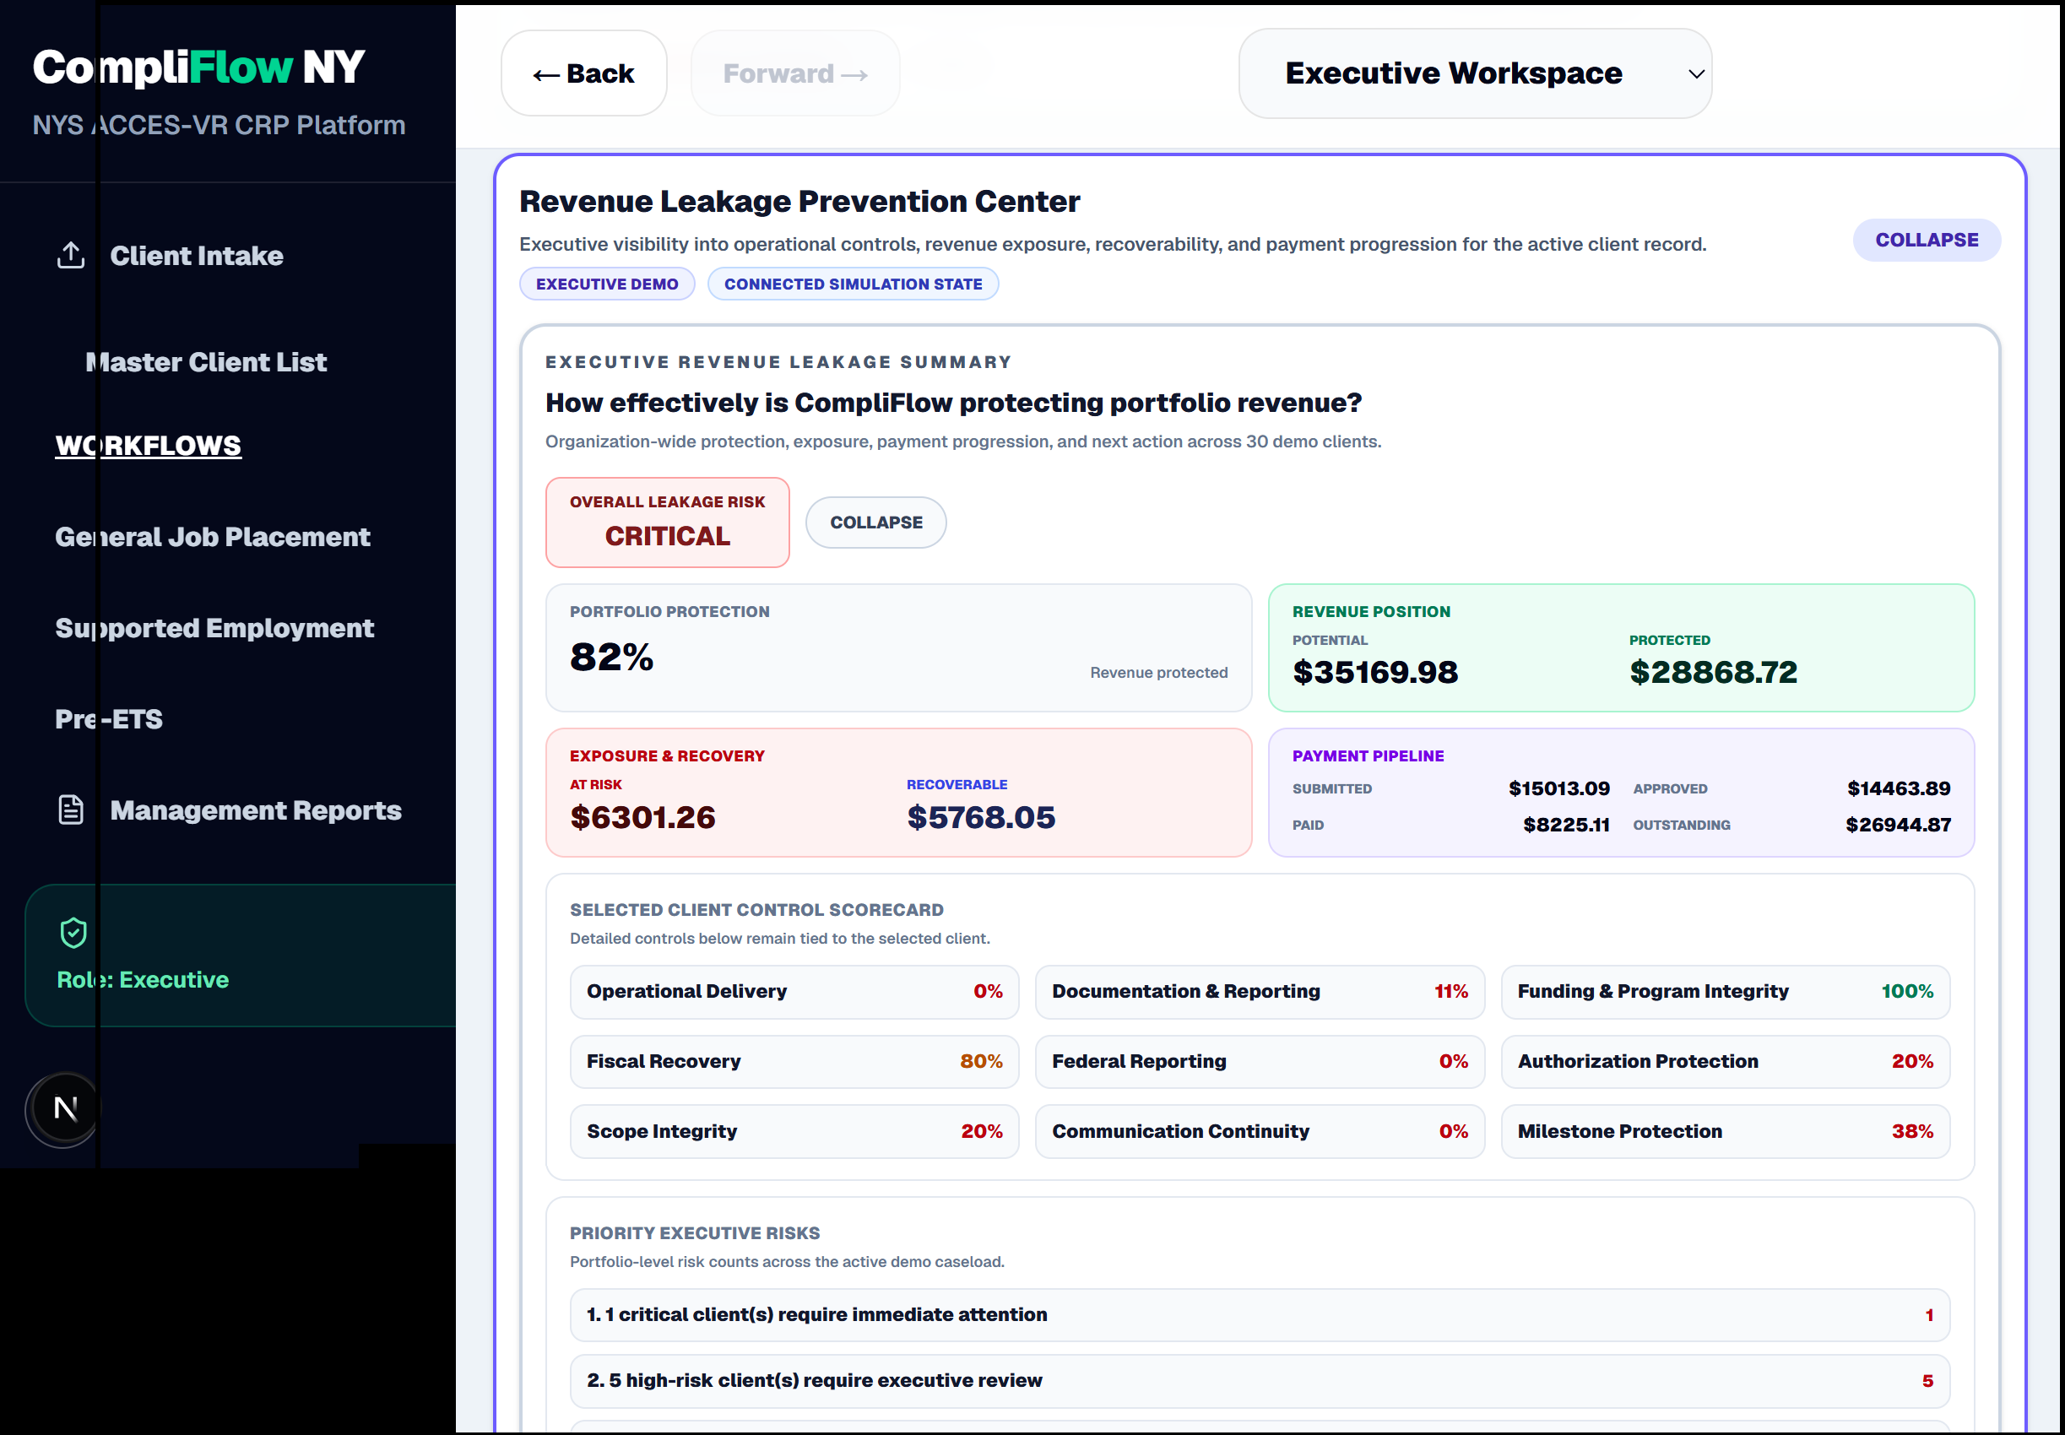Click the NYS ACCES-VR CRP Platform subtitle

[219, 125]
